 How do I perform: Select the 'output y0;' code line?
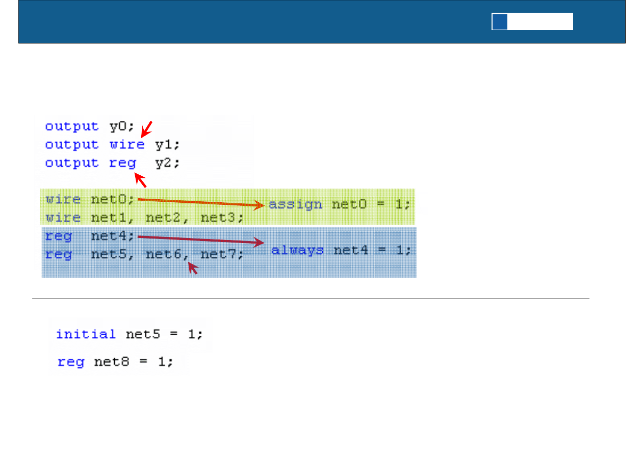coord(90,126)
